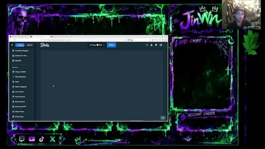The width and height of the screenshot is (265, 149).
Task: Click the browser forward arrow
Action: 13,40
